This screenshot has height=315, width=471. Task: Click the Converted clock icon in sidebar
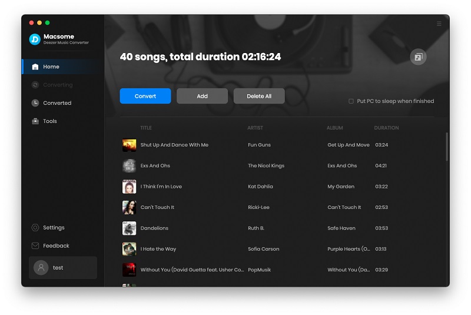[x=35, y=103]
